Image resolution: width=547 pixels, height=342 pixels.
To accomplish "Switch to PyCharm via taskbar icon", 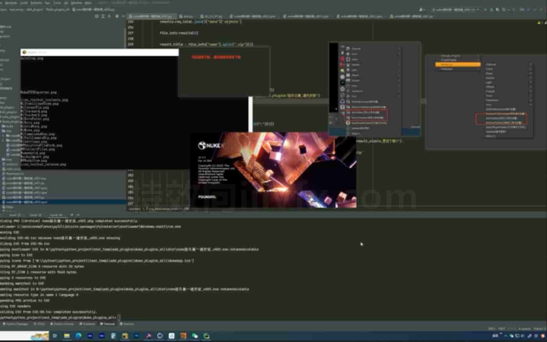I will [206, 336].
